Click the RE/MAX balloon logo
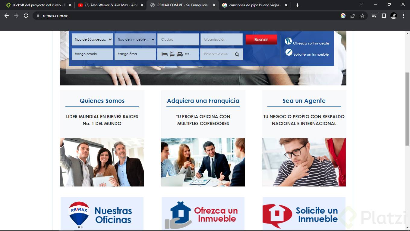Image resolution: width=410 pixels, height=231 pixels. point(79,214)
